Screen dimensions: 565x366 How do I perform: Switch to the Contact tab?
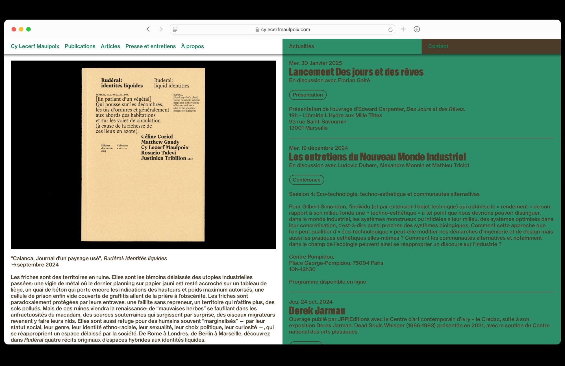[x=438, y=46]
